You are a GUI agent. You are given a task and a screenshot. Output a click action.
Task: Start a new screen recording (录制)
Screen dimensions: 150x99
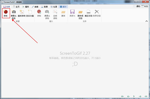(6, 13)
